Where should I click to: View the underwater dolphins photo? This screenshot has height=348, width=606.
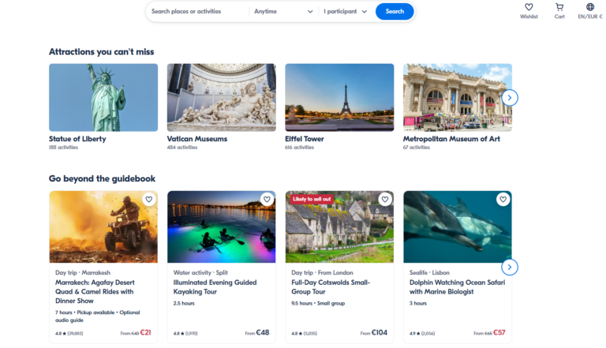[x=458, y=227]
